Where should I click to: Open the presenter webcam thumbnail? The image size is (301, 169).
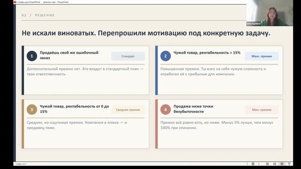tap(269, 13)
